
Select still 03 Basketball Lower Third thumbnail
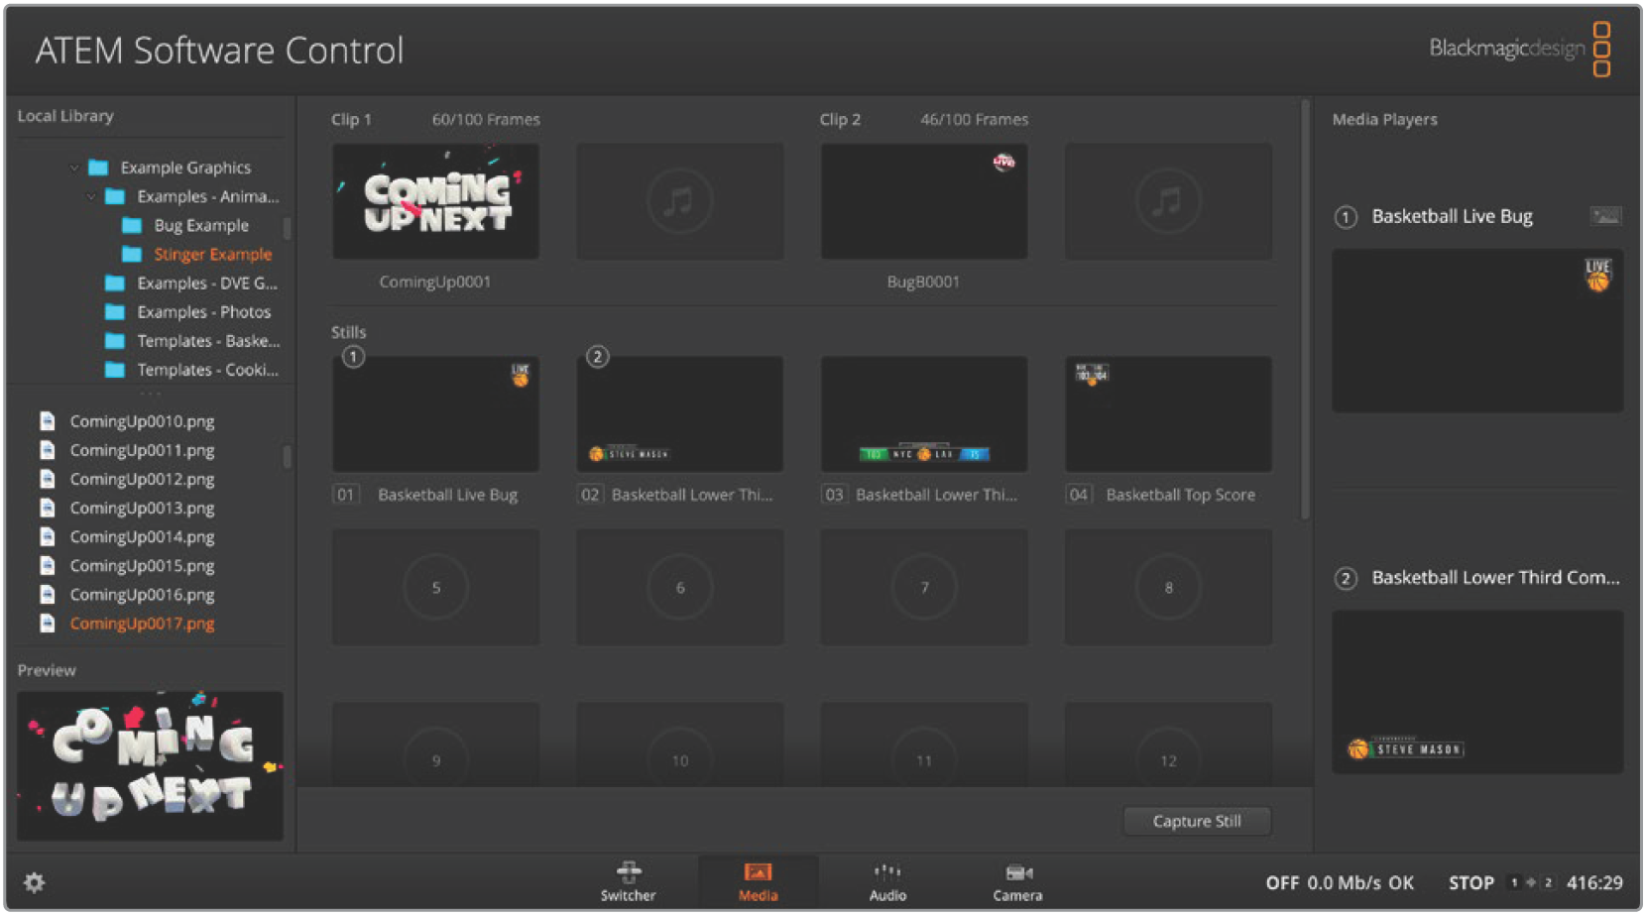tap(924, 414)
